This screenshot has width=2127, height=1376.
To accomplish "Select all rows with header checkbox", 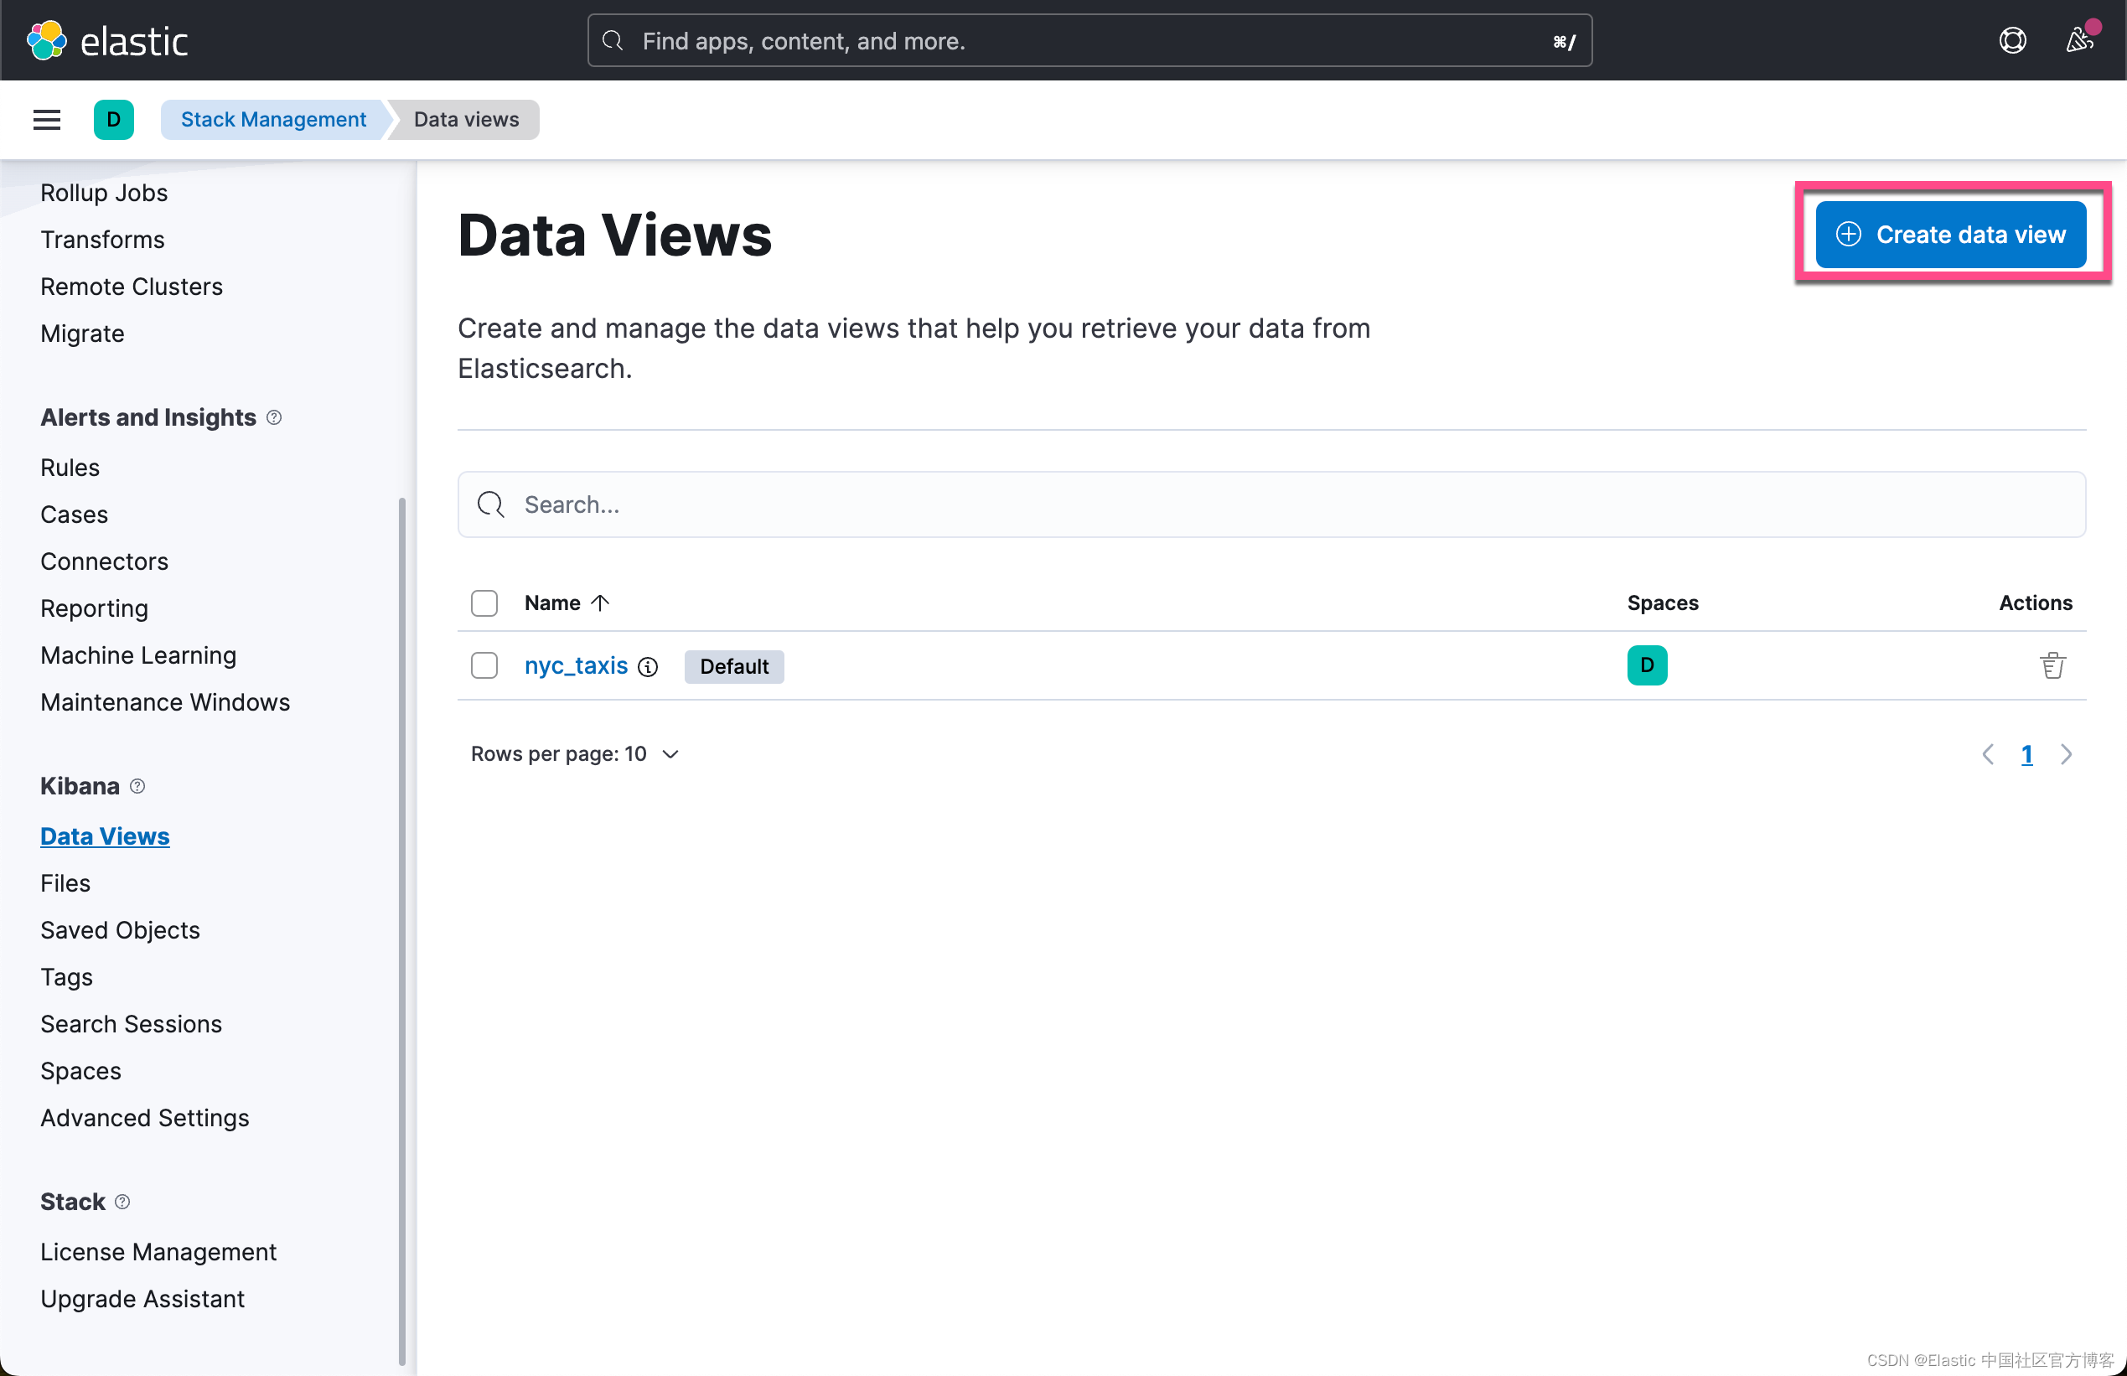I will (484, 603).
